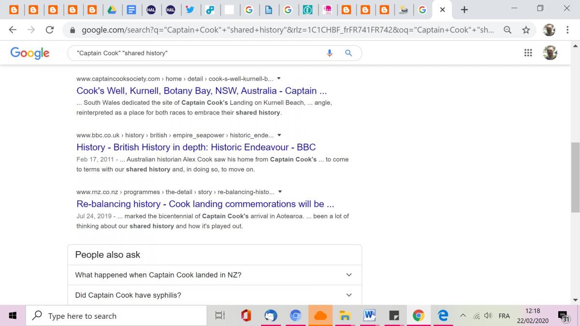
Task: Expand 'Did Captain Cook have syphilis?' question
Action: click(215, 295)
